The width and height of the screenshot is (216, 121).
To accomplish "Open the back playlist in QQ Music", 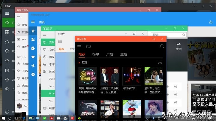I will click(51, 86).
